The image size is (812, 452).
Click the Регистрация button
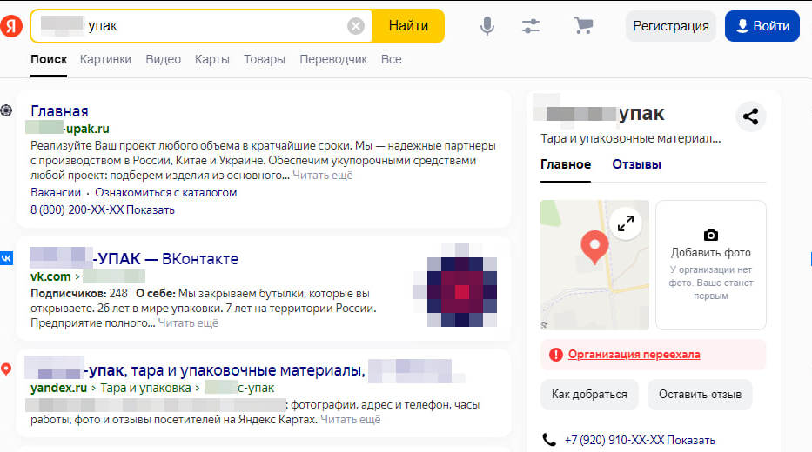(671, 26)
